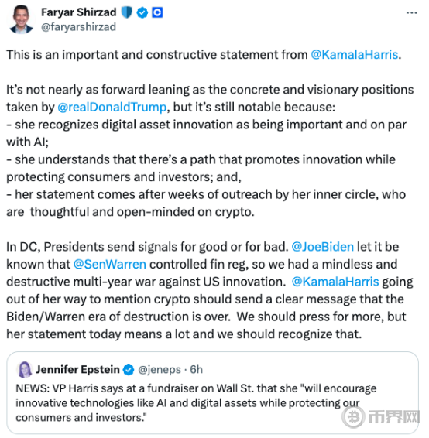Open the @faryarshirzad handle link
Viewport: 429px width, 438px height.
click(x=78, y=27)
